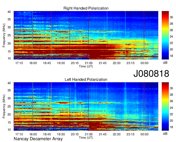
Task: Click 23:15 tick on Right Handed time axis
Action: click(x=130, y=63)
